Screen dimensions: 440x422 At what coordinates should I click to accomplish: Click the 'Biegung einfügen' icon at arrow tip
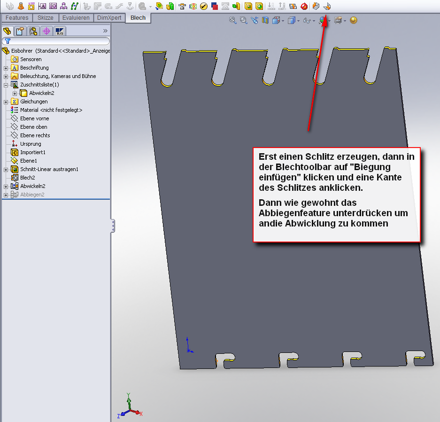tap(327, 6)
